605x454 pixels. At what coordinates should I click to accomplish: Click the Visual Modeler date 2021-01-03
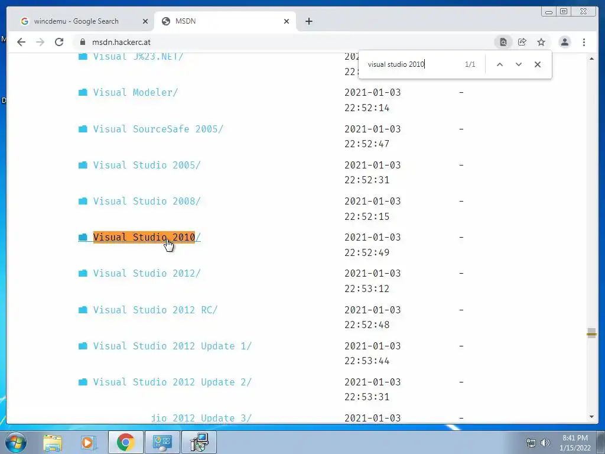[x=373, y=93]
